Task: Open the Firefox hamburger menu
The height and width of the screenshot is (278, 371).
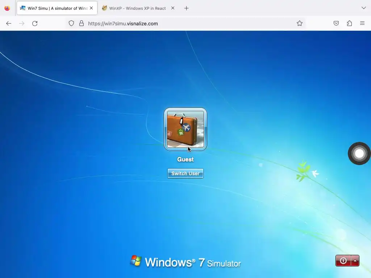Action: click(x=362, y=24)
